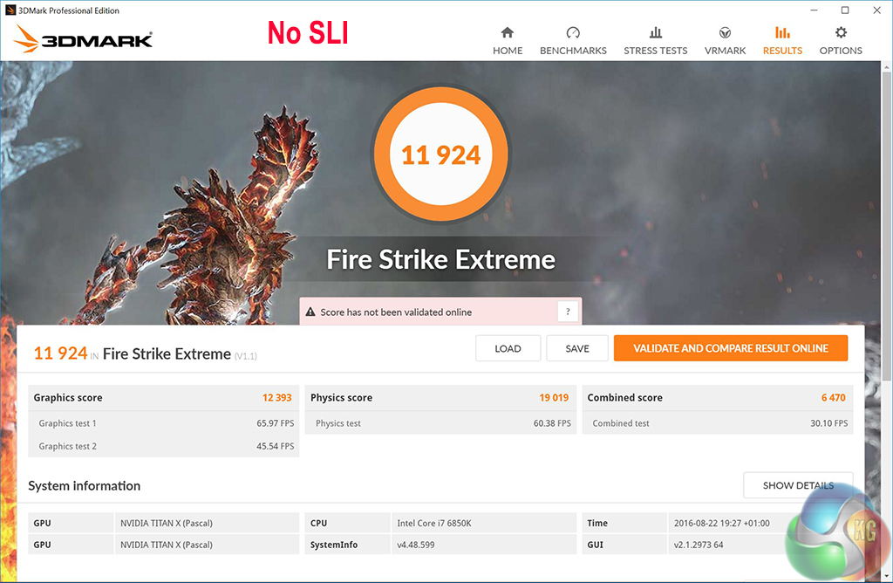Click the VRMARK menu label
The height and width of the screenshot is (583, 893).
(x=725, y=51)
